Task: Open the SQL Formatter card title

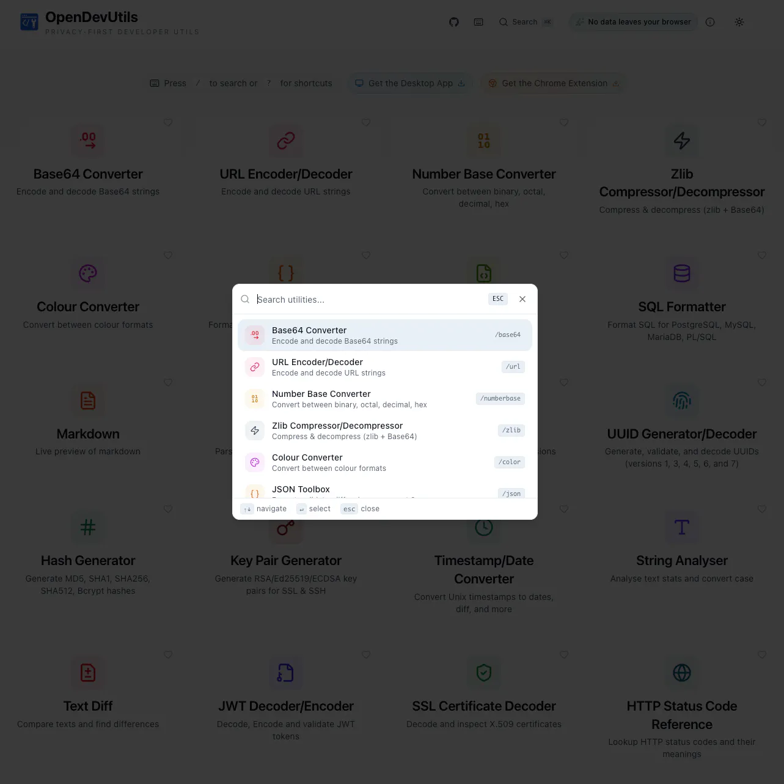Action: (x=682, y=307)
